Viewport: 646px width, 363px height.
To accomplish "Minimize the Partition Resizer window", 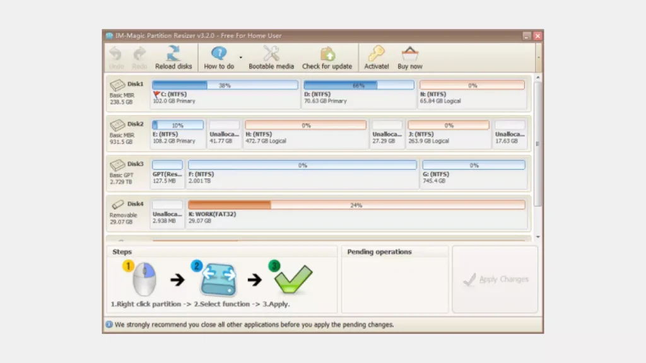I will (x=527, y=36).
